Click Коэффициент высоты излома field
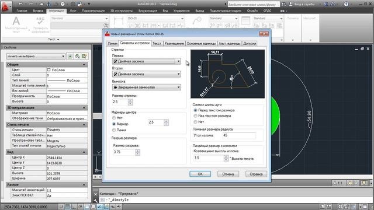 [209, 158]
